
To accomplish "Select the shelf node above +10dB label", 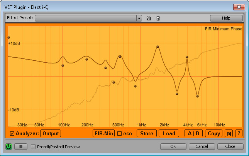I will (x=9, y=37).
